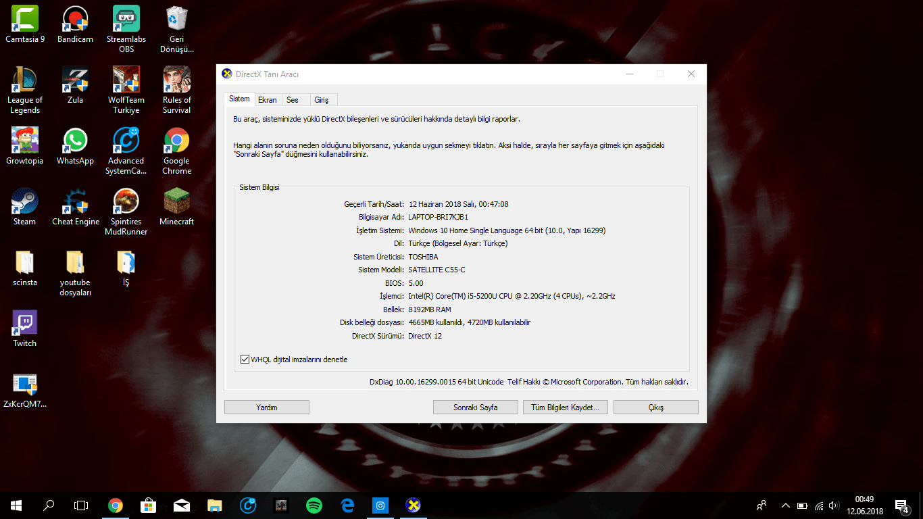Click the WolfTeam Turkiye desktop icon
The height and width of the screenshot is (519, 923).
click(x=126, y=90)
